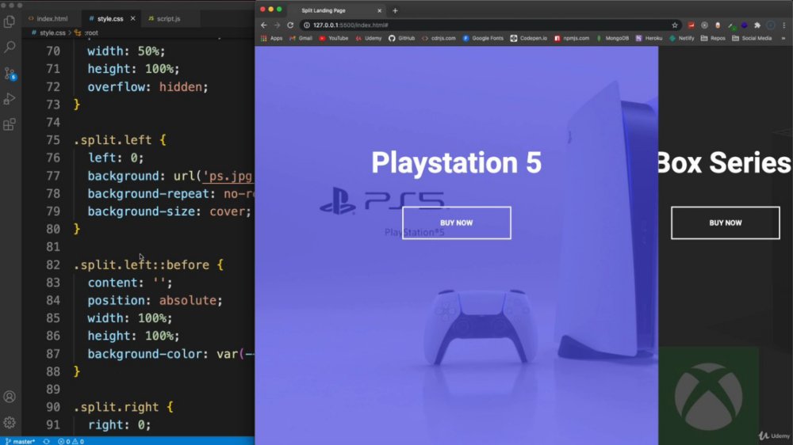Expand the Social Media bookmark folder
This screenshot has height=445, width=793.
[752, 38]
